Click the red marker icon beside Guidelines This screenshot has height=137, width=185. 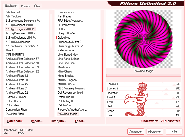coord(56,38)
